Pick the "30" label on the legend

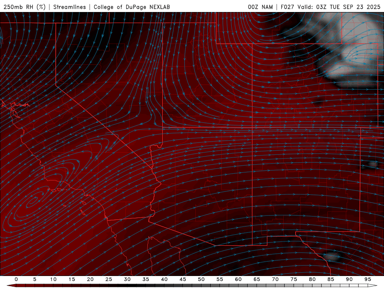127,279
